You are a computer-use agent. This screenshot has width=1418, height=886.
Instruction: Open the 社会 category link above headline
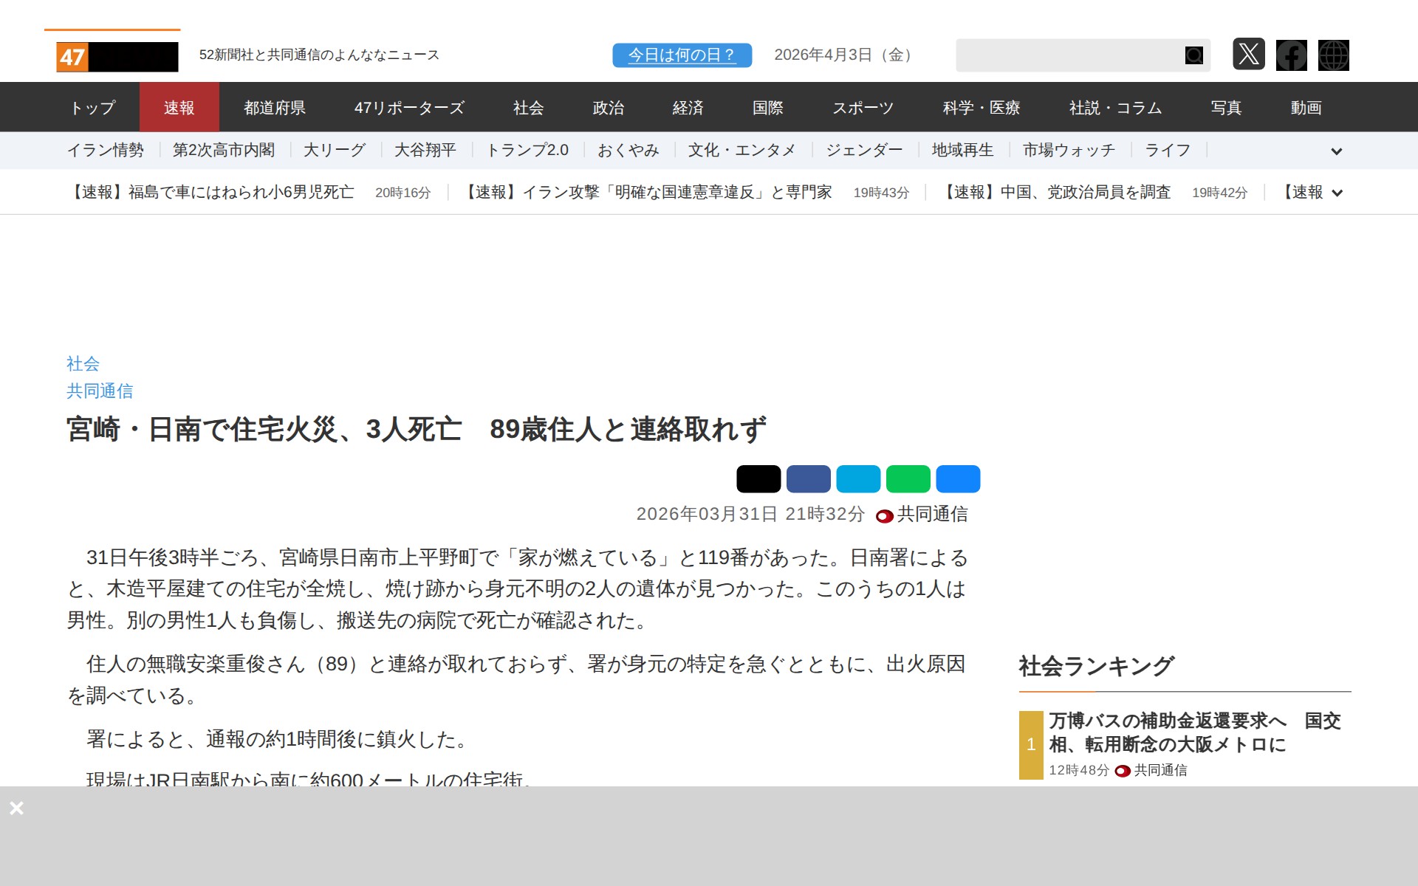83,363
